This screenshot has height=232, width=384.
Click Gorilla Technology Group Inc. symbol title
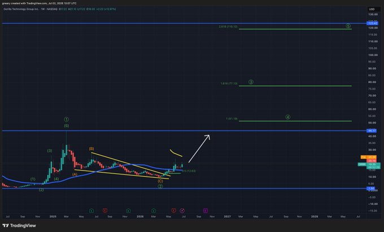point(21,9)
